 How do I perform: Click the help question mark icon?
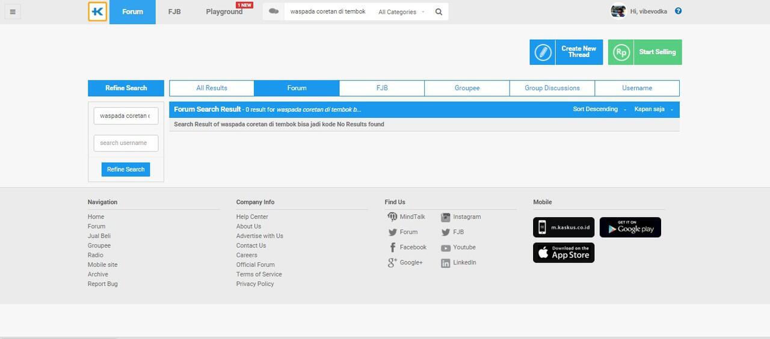point(678,11)
